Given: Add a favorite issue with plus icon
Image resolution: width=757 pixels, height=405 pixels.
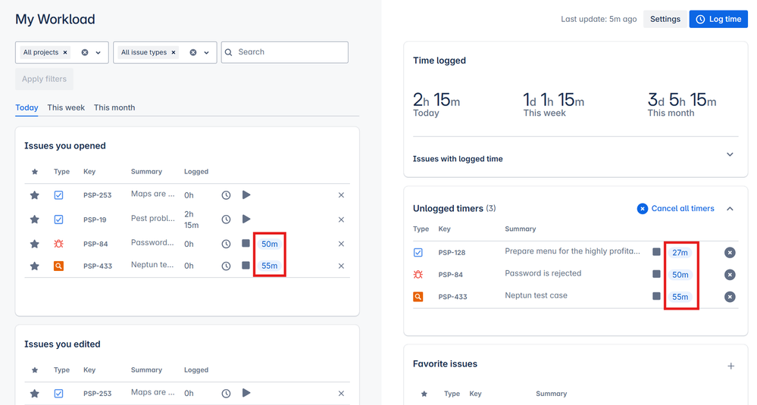Looking at the screenshot, I should [731, 366].
